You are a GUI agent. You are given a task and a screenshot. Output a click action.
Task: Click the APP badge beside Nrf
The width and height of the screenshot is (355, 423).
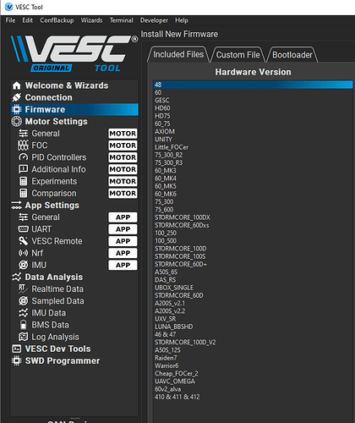pyautogui.click(x=123, y=253)
